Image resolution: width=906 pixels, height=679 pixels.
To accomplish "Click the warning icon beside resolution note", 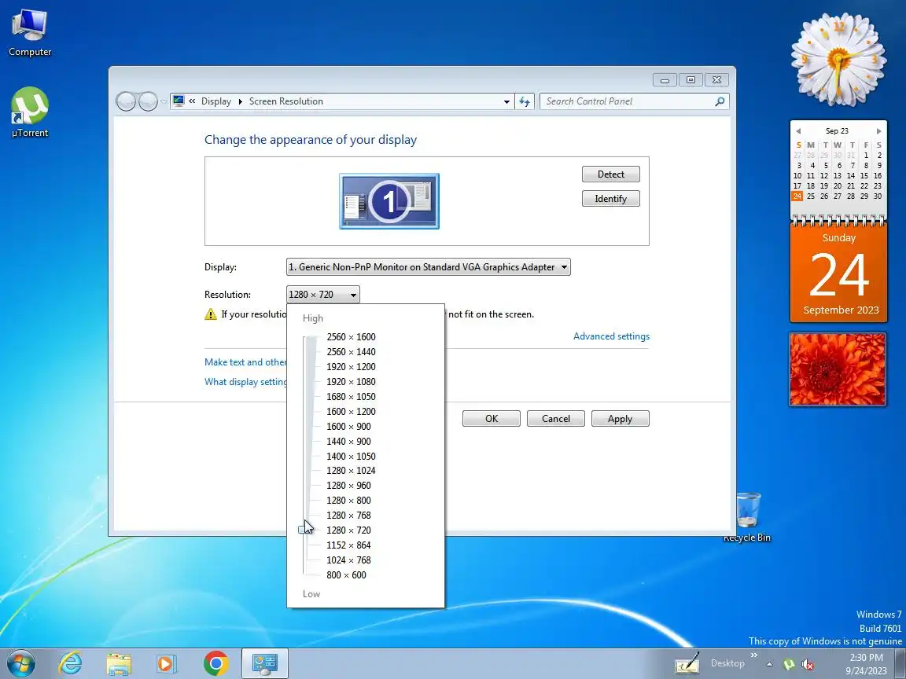I will point(210,314).
